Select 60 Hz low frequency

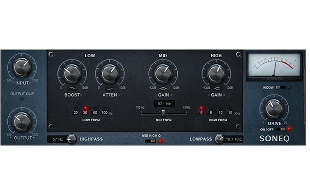[x=95, y=113]
